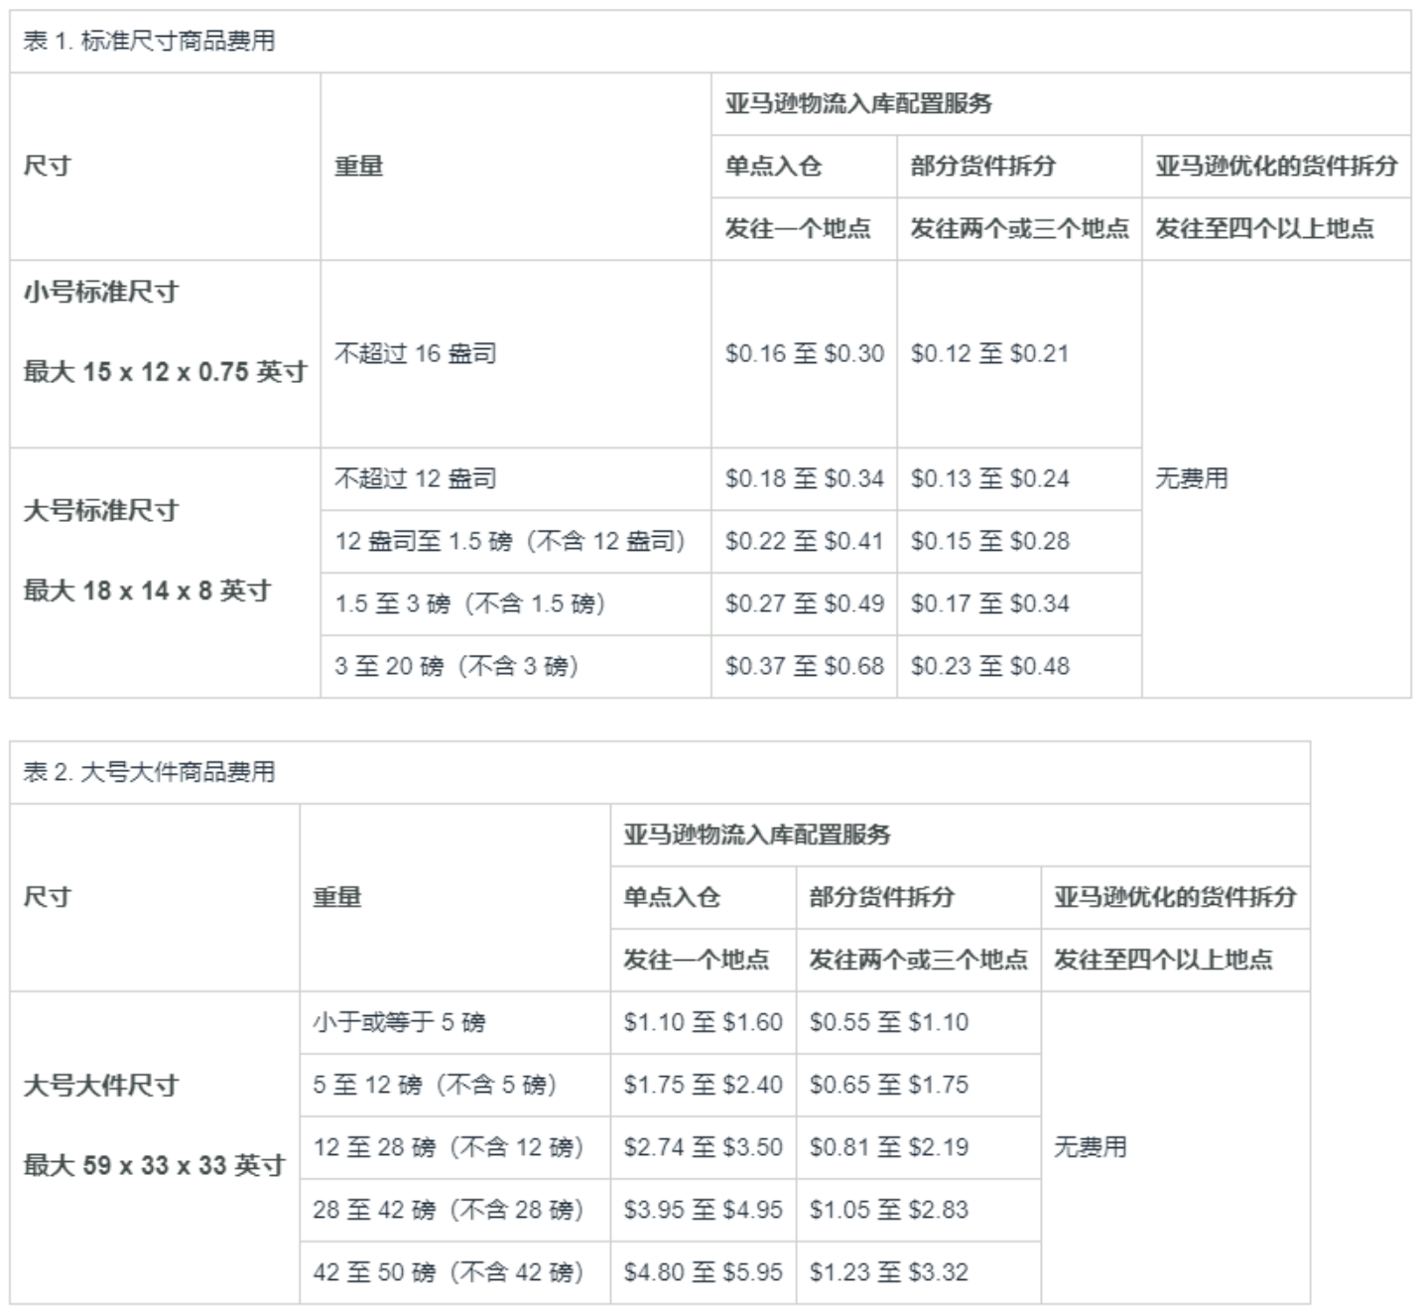Click the '$1.75 至 $2.40' fee cell

click(x=703, y=1085)
